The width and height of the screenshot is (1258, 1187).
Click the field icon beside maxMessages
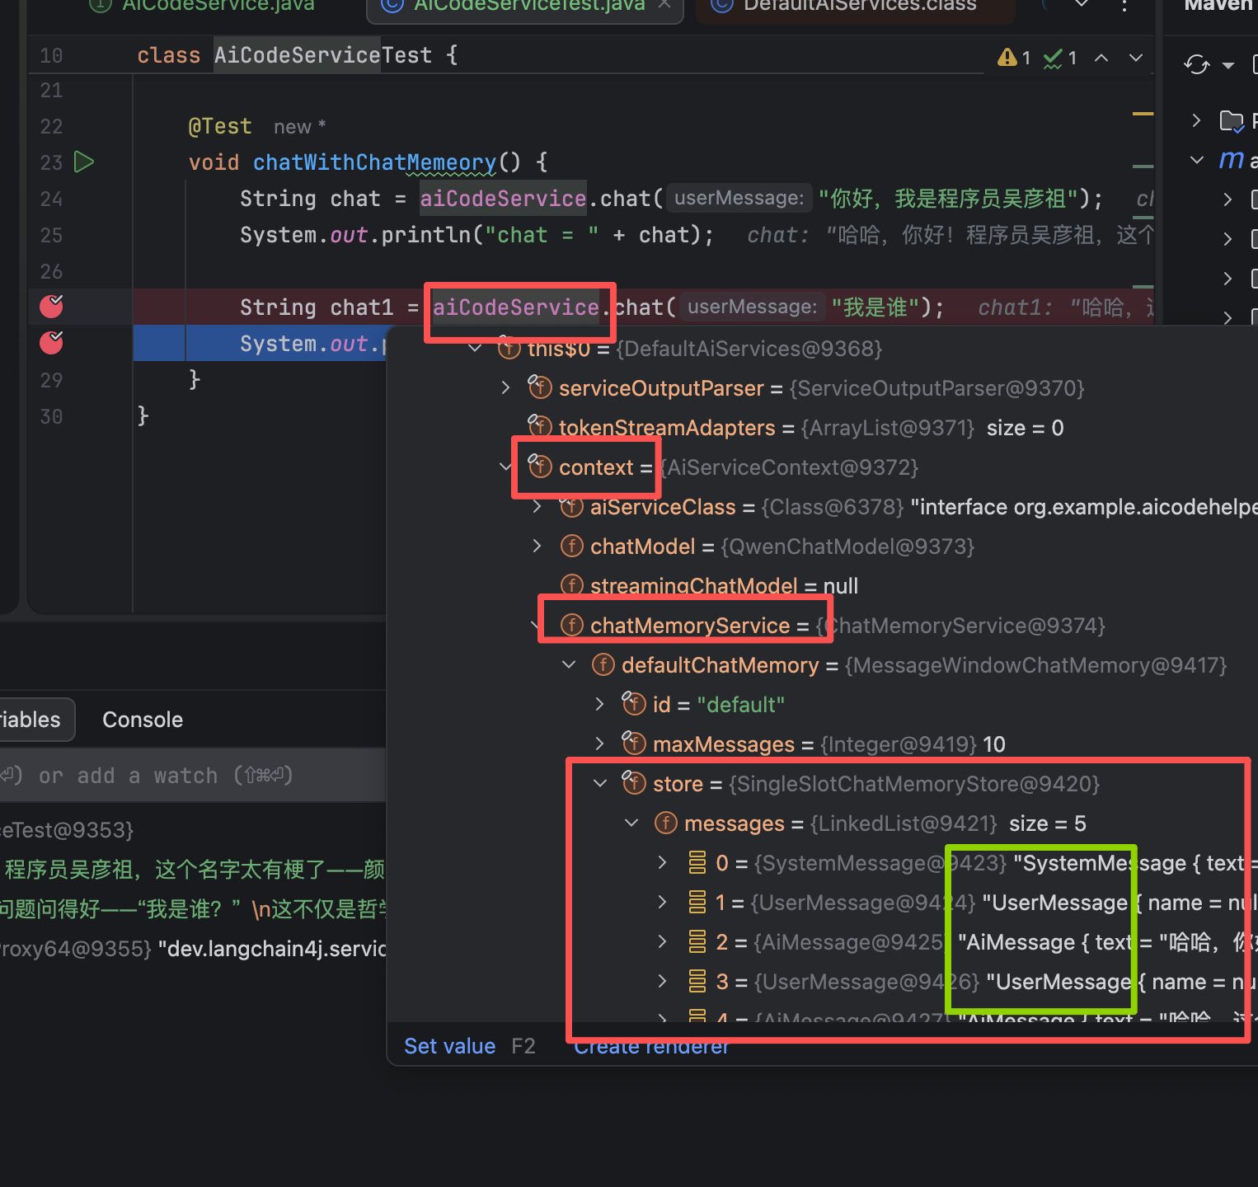click(634, 742)
